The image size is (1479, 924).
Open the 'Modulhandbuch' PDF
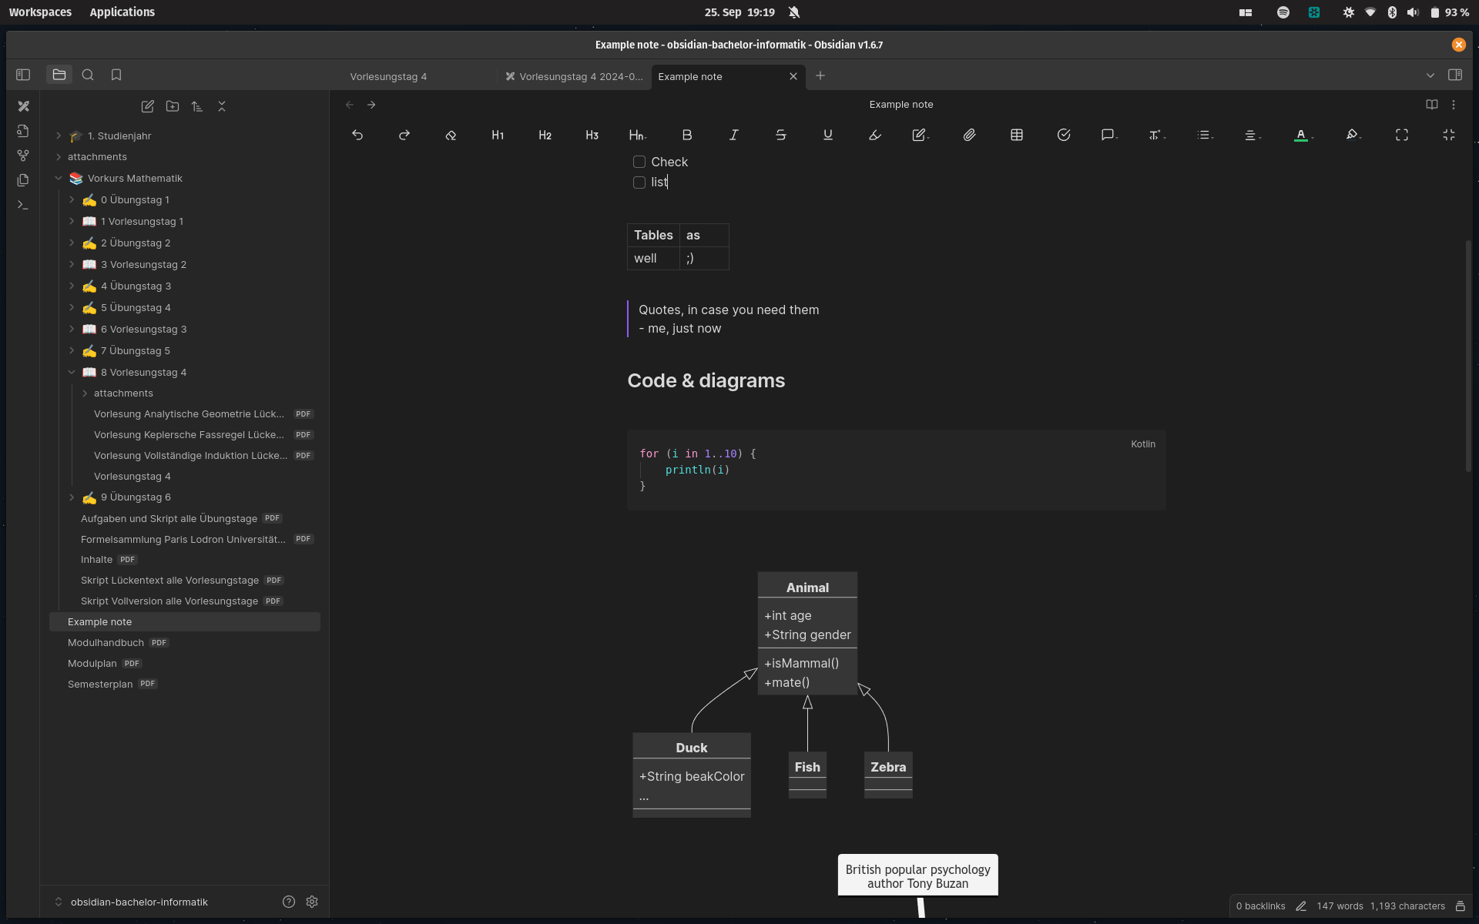point(185,642)
